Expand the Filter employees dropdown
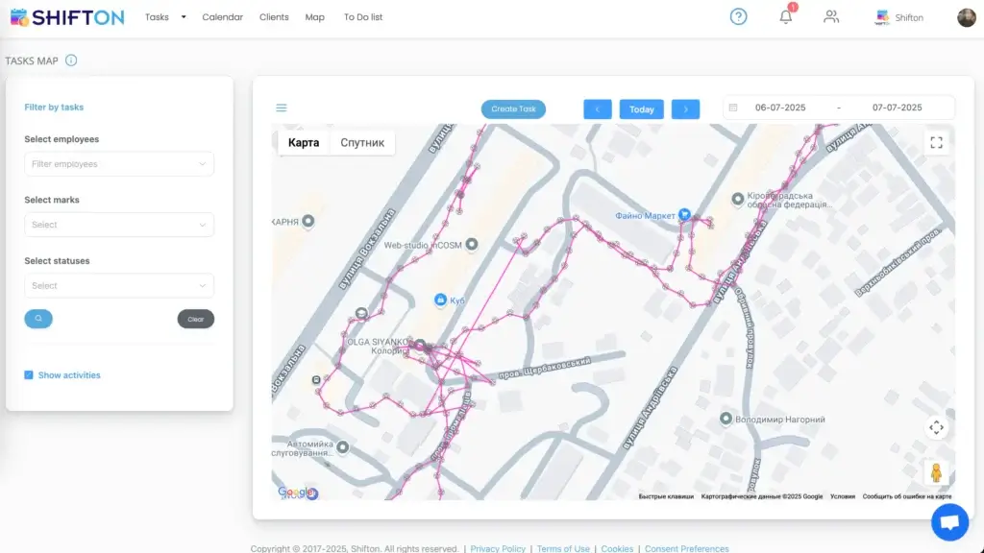This screenshot has height=553, width=984. click(x=119, y=164)
